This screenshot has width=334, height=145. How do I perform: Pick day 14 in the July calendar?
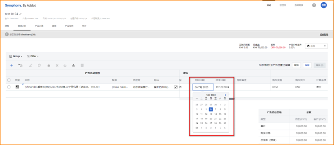pos(215,114)
